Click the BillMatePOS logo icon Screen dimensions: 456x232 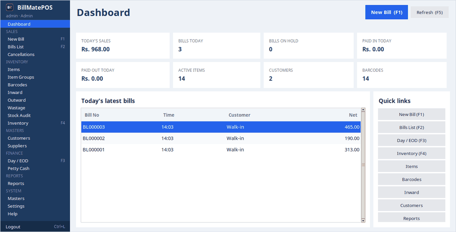[10, 8]
